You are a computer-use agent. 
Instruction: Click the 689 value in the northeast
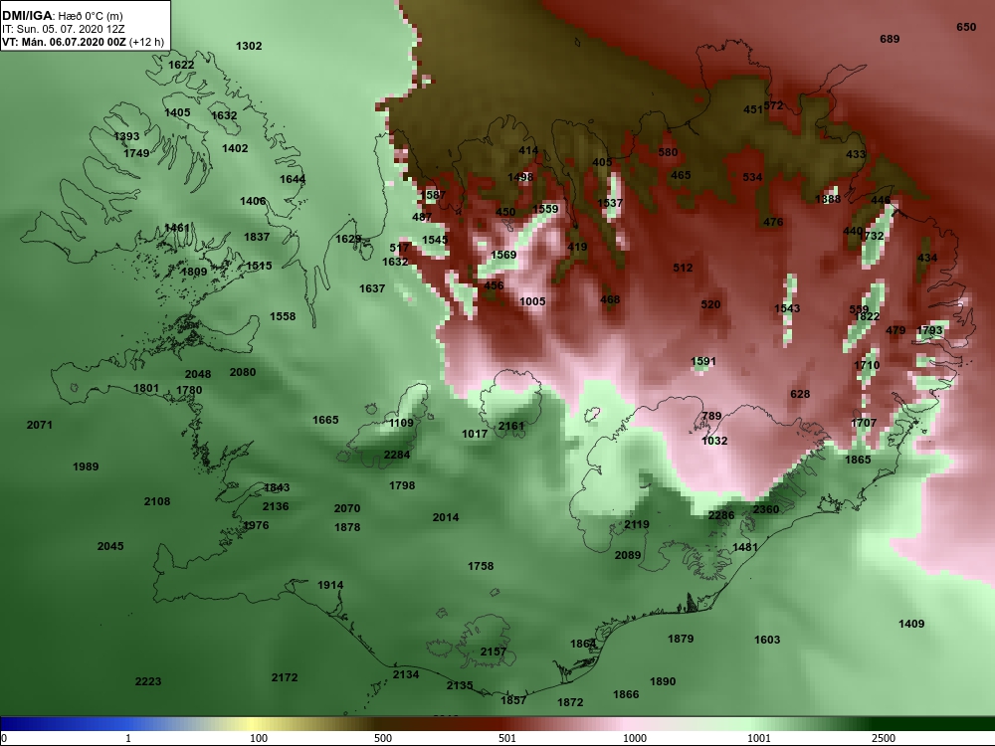click(890, 40)
